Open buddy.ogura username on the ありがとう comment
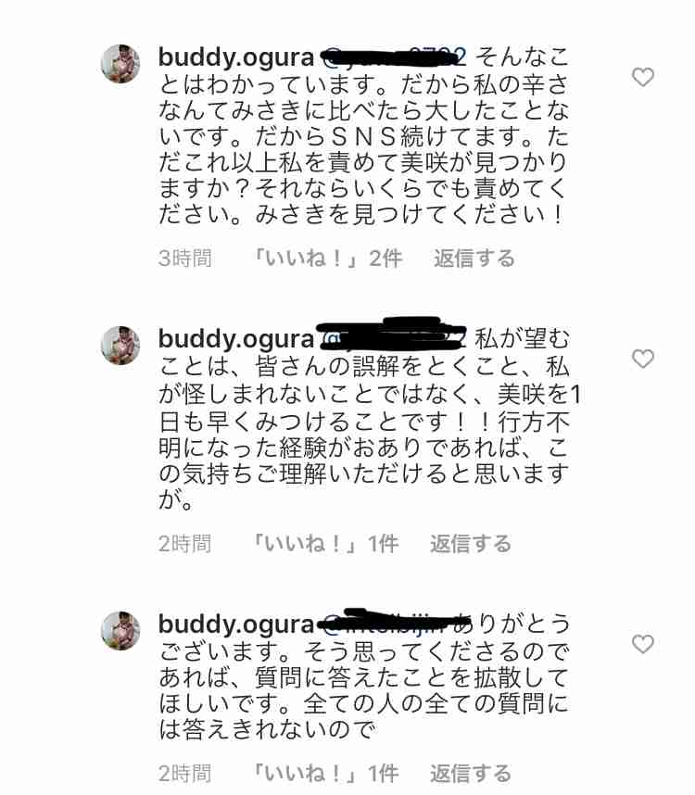Image resolution: width=695 pixels, height=795 pixels. tap(236, 625)
